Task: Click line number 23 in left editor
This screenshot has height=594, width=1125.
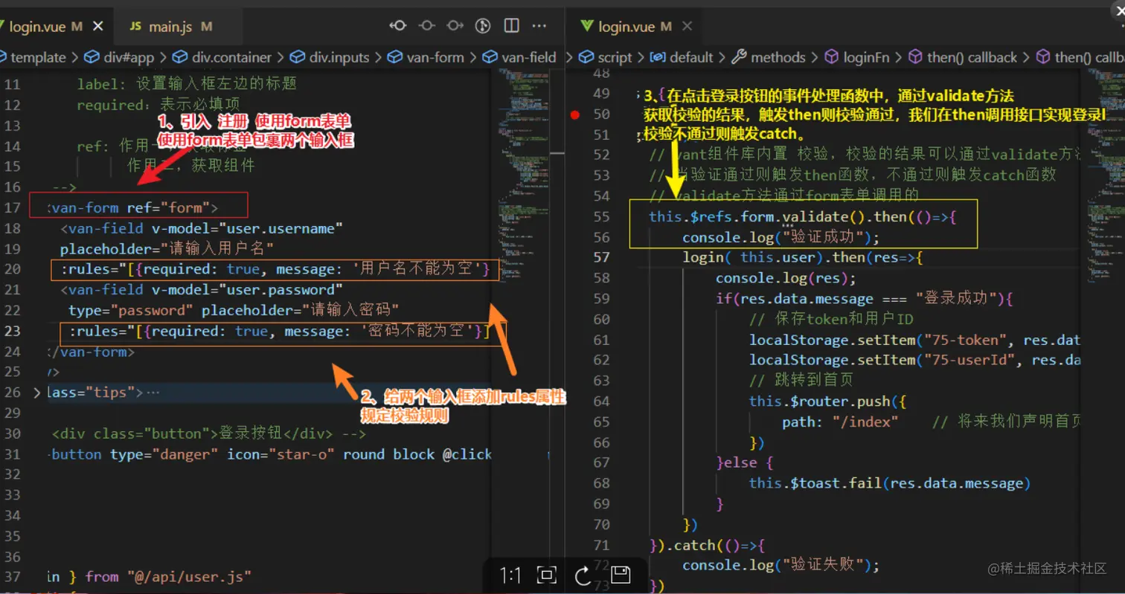Action: (x=11, y=330)
